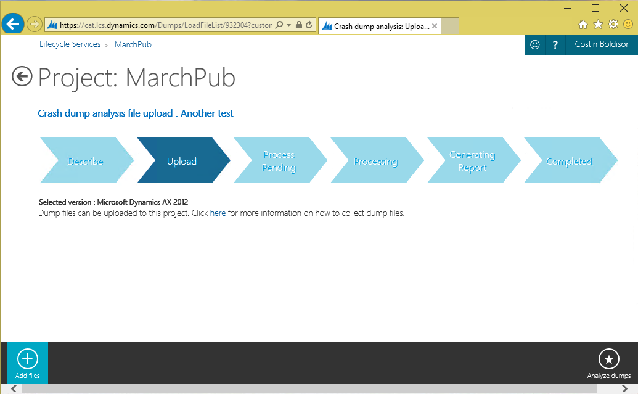Click the Home icon in the browser

tap(582, 23)
